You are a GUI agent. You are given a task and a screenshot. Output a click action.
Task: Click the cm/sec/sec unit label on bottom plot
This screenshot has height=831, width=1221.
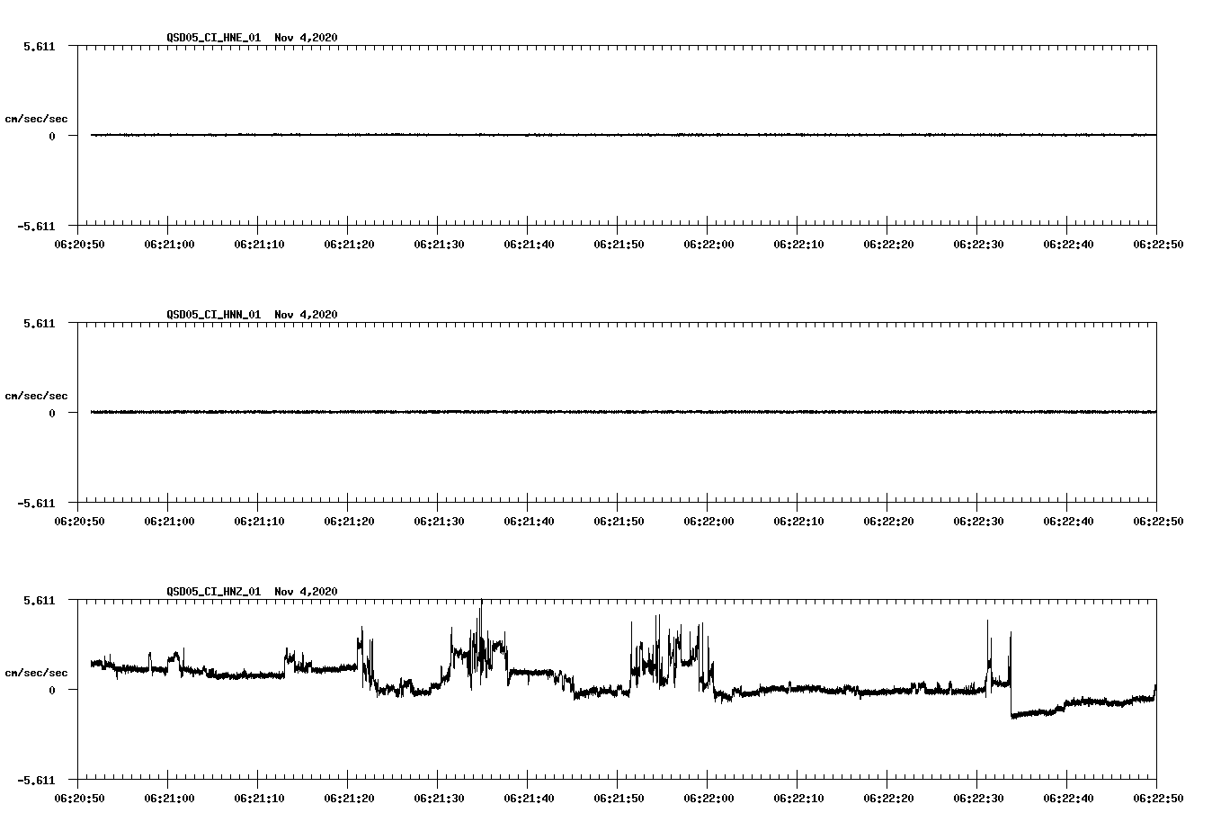pyautogui.click(x=38, y=671)
